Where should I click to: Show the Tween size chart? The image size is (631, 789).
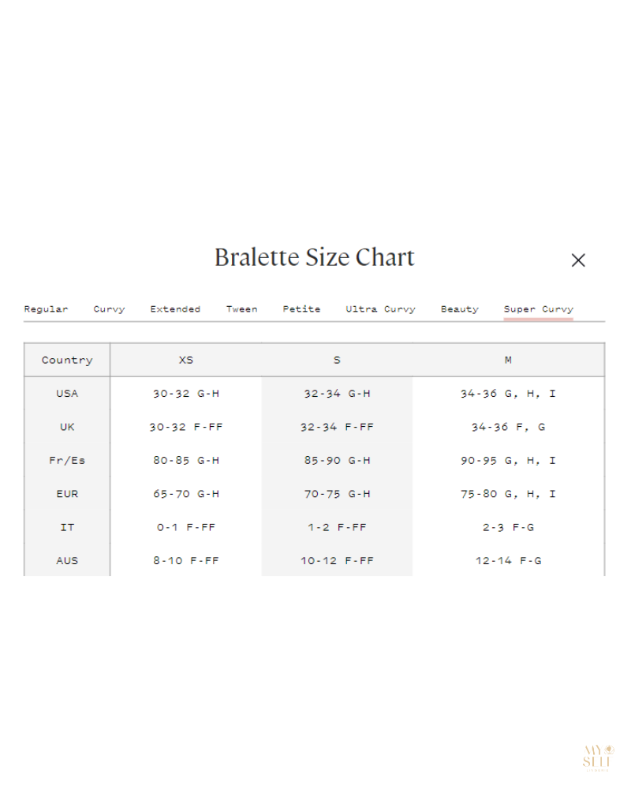(x=241, y=309)
